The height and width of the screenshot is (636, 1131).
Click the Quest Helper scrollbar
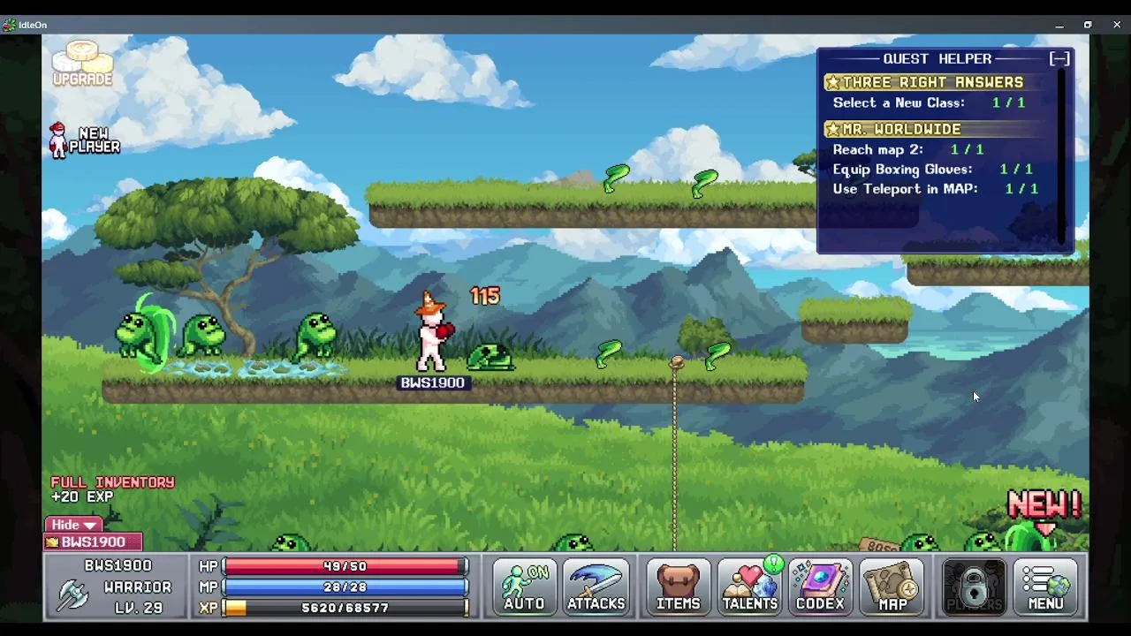(1062, 156)
